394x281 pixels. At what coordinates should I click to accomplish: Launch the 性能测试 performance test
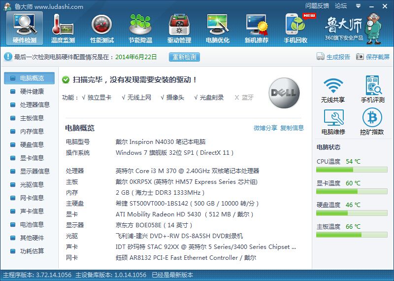pos(102,28)
